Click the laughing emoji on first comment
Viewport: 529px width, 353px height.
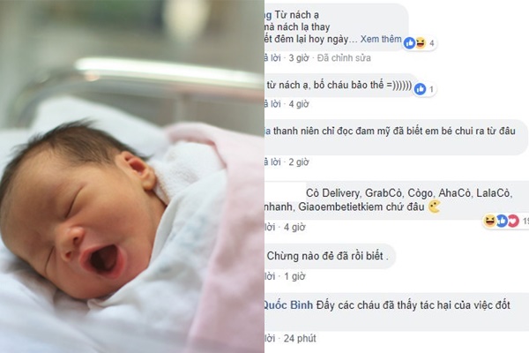(421, 43)
